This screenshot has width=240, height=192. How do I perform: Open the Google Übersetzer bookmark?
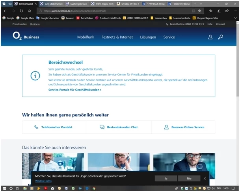(x=48, y=18)
